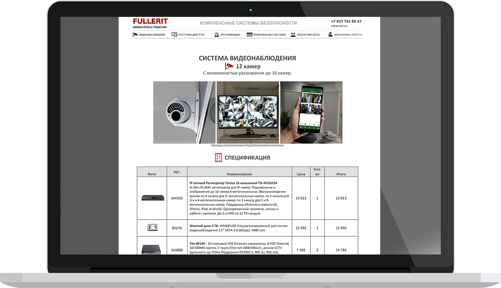Click the red camera icon beside 12 камер
Viewport: 501px width, 288px height.
(x=229, y=66)
